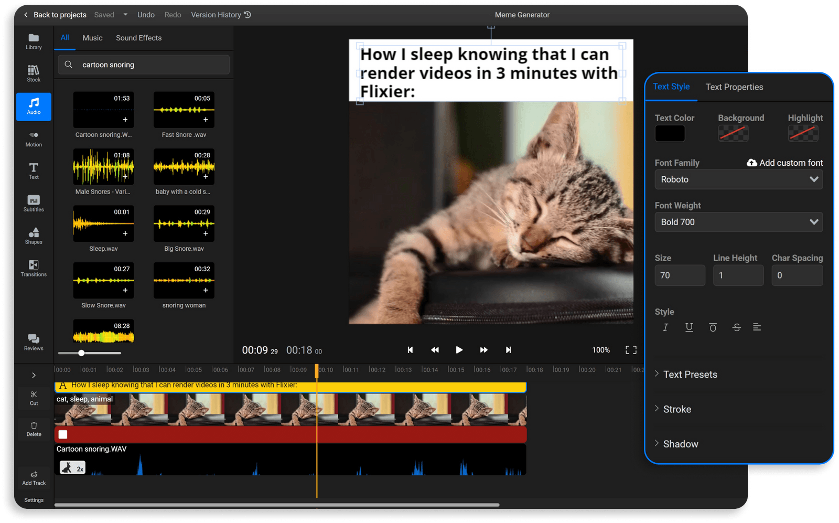Open the Library panel
The image size is (839, 523).
point(34,41)
